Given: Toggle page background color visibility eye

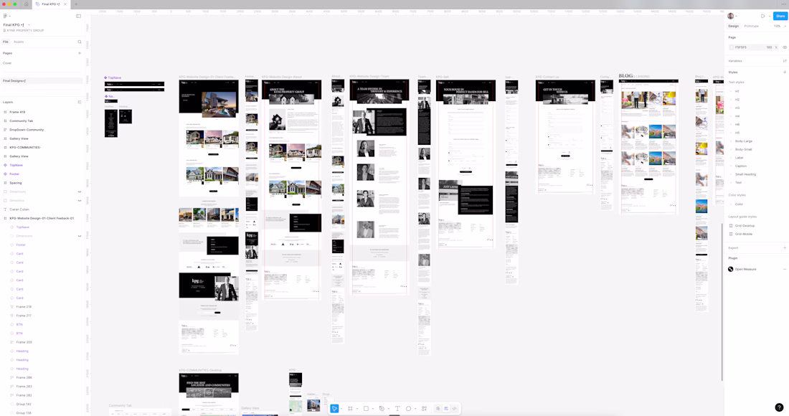Looking at the screenshot, I should pyautogui.click(x=785, y=47).
